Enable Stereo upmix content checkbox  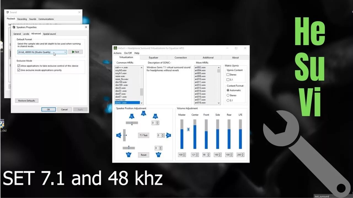(228, 75)
